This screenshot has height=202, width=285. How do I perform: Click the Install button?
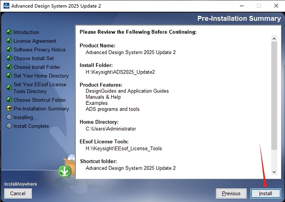[266, 193]
